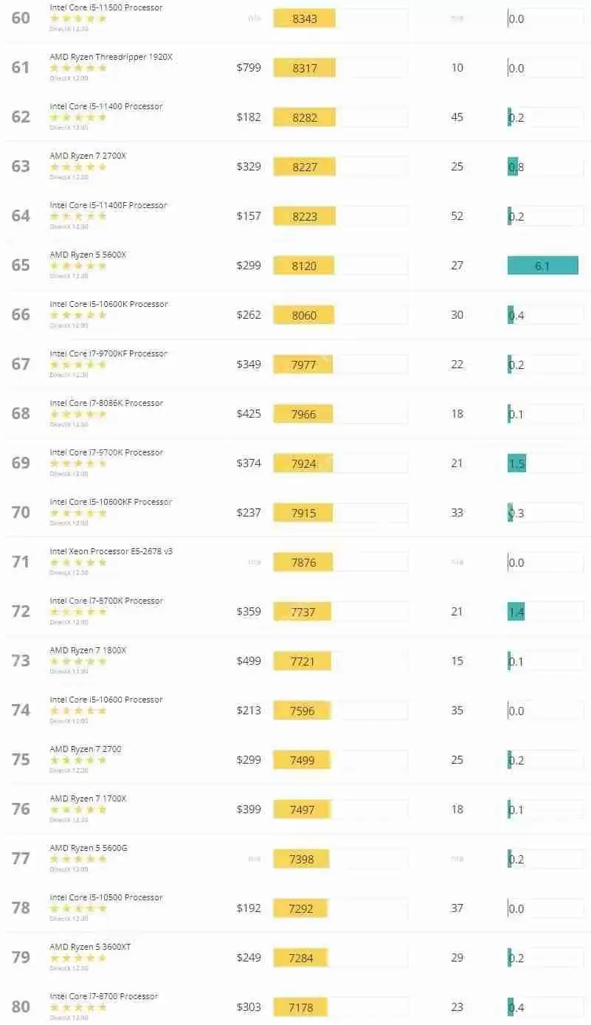Click star rating of Core i5-10600K

pos(78,315)
